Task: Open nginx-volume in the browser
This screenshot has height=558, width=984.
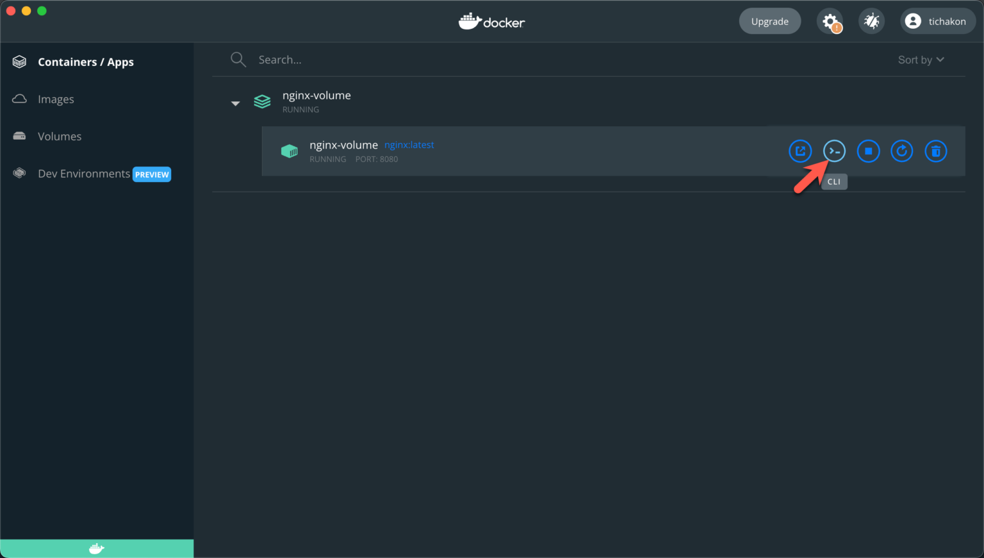Action: click(x=800, y=151)
